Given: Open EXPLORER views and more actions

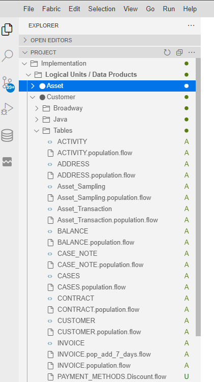Looking at the screenshot, I should pyautogui.click(x=191, y=25).
